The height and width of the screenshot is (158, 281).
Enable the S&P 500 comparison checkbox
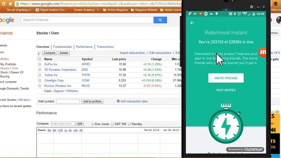[x=112, y=124]
